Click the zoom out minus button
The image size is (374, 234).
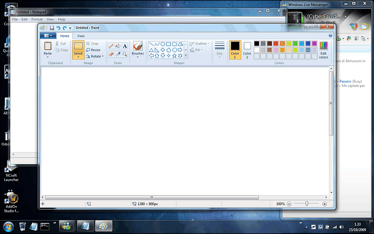(x=289, y=204)
